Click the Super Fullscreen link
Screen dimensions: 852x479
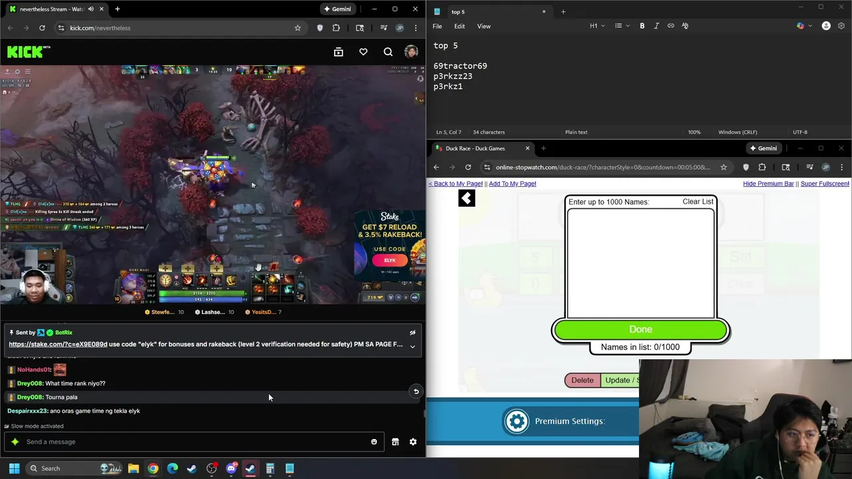825,184
